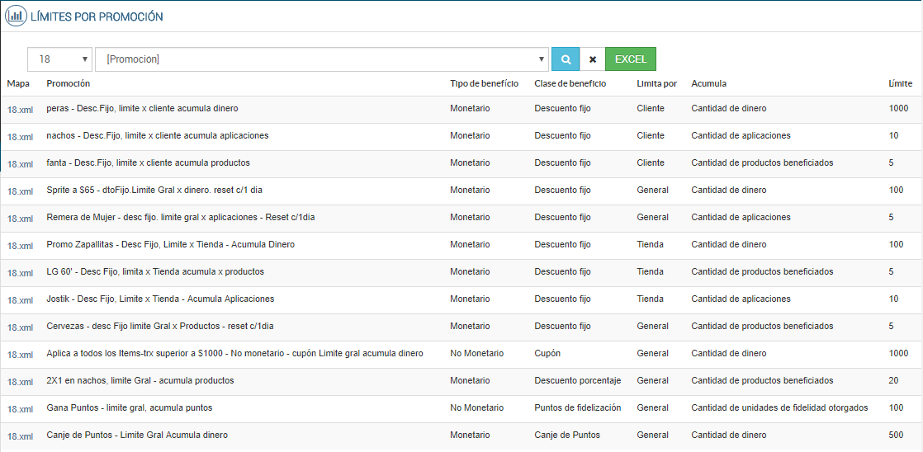Open the 18.xml link for the nachos Desc.Fijo row
Image resolution: width=923 pixels, height=452 pixels.
(x=20, y=137)
